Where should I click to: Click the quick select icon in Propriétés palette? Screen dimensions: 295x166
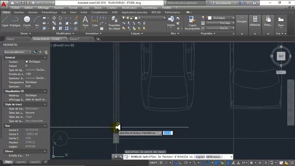pyautogui.click(x=46, y=52)
